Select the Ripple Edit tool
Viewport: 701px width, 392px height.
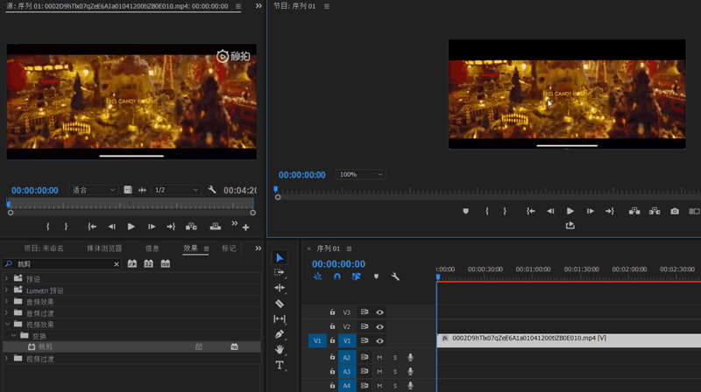pyautogui.click(x=280, y=288)
